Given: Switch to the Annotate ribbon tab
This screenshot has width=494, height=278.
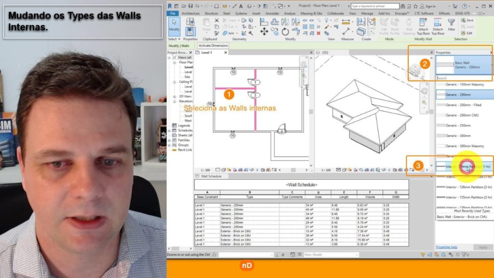Looking at the screenshot, I should (x=272, y=14).
